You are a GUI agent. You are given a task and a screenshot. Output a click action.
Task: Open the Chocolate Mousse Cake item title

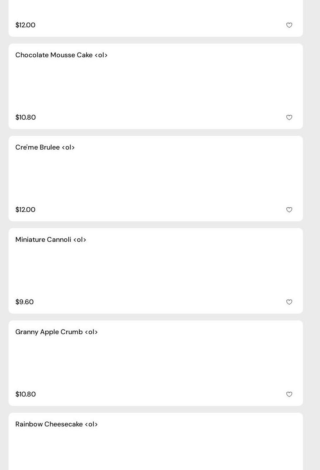click(x=61, y=55)
